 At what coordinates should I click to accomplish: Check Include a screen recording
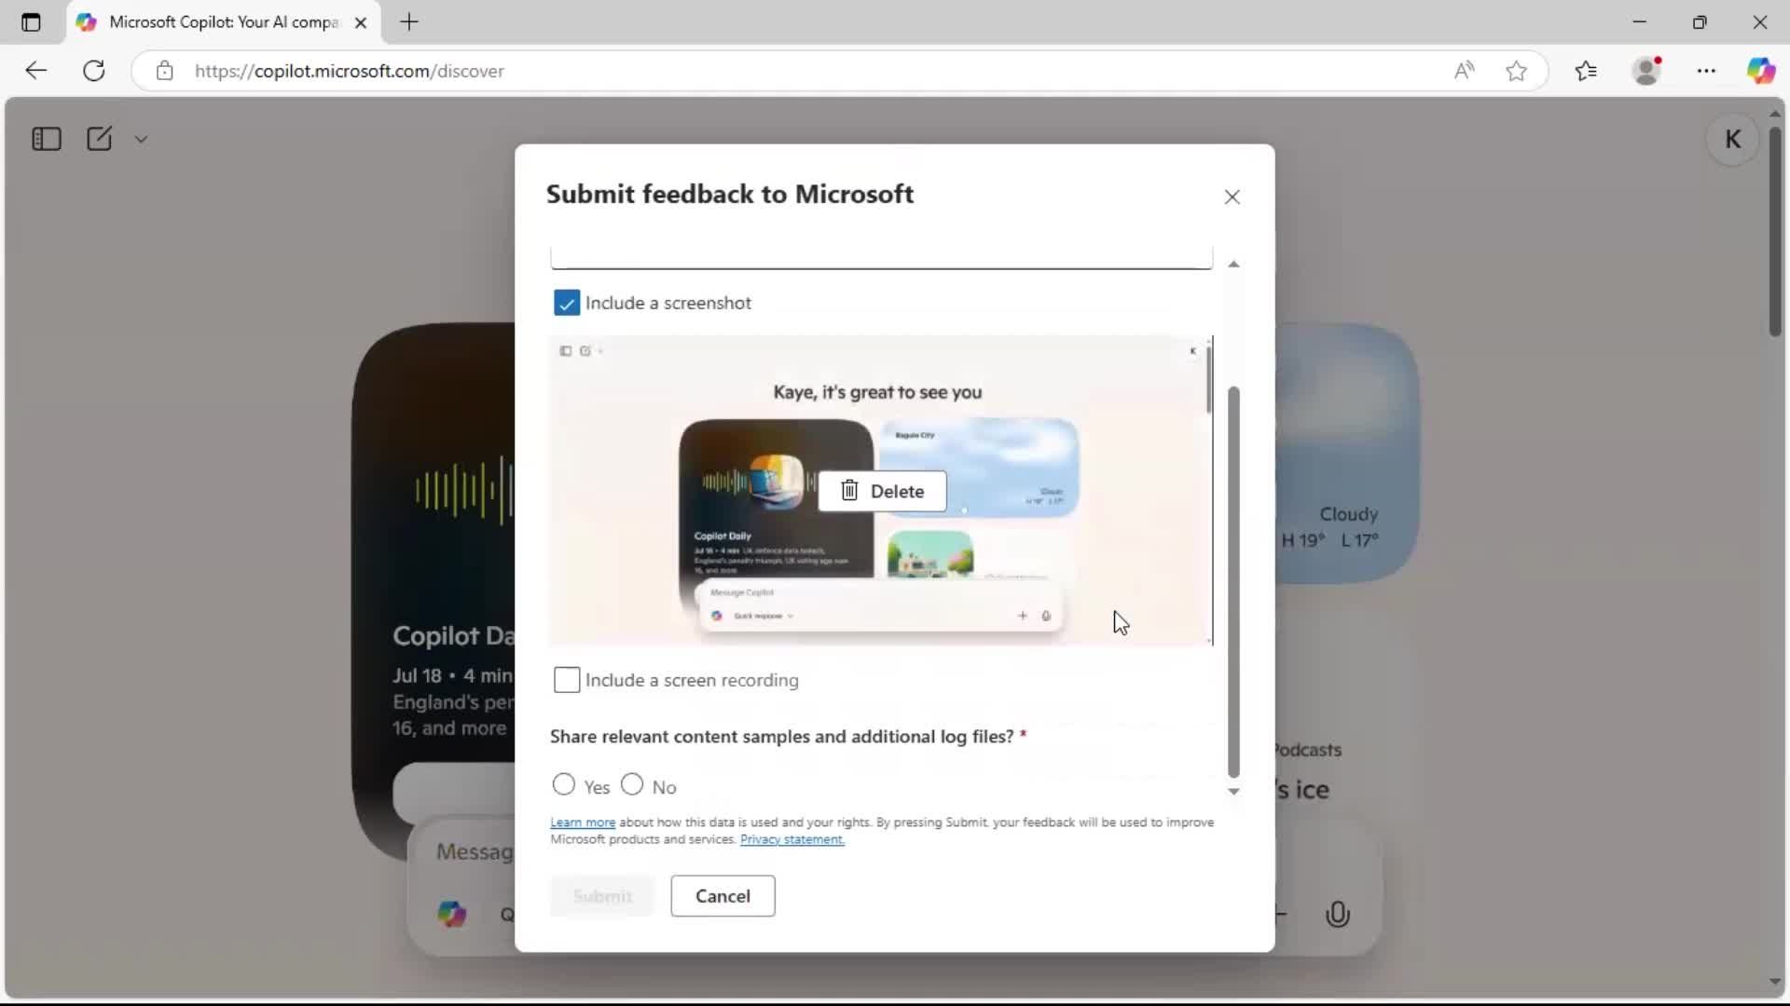pyautogui.click(x=566, y=680)
